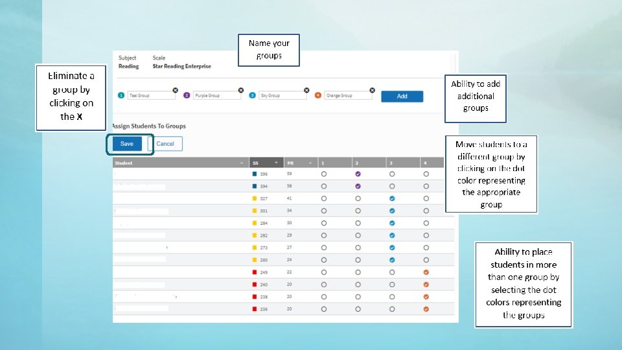The image size is (622, 350).
Task: Click the blue benchmark square beside score 394
Action: click(x=255, y=186)
